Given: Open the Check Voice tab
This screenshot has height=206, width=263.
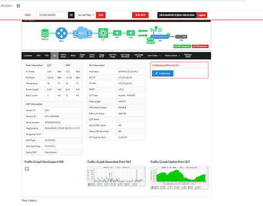Looking at the screenshot, I should coord(92,56).
